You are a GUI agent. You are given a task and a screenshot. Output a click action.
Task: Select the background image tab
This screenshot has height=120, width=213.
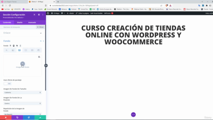pyautogui.click(x=19, y=50)
